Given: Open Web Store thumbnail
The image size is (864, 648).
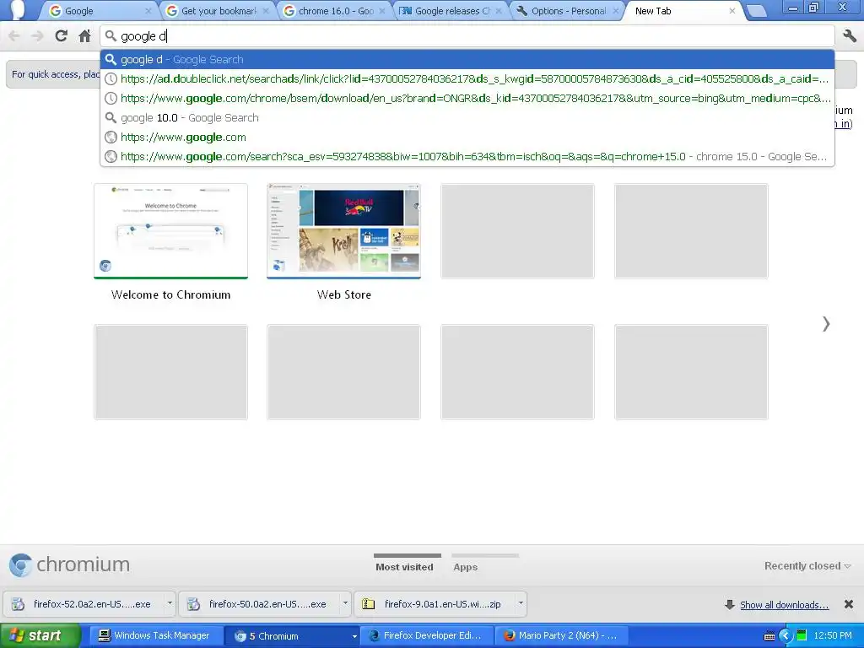Looking at the screenshot, I should point(344,231).
